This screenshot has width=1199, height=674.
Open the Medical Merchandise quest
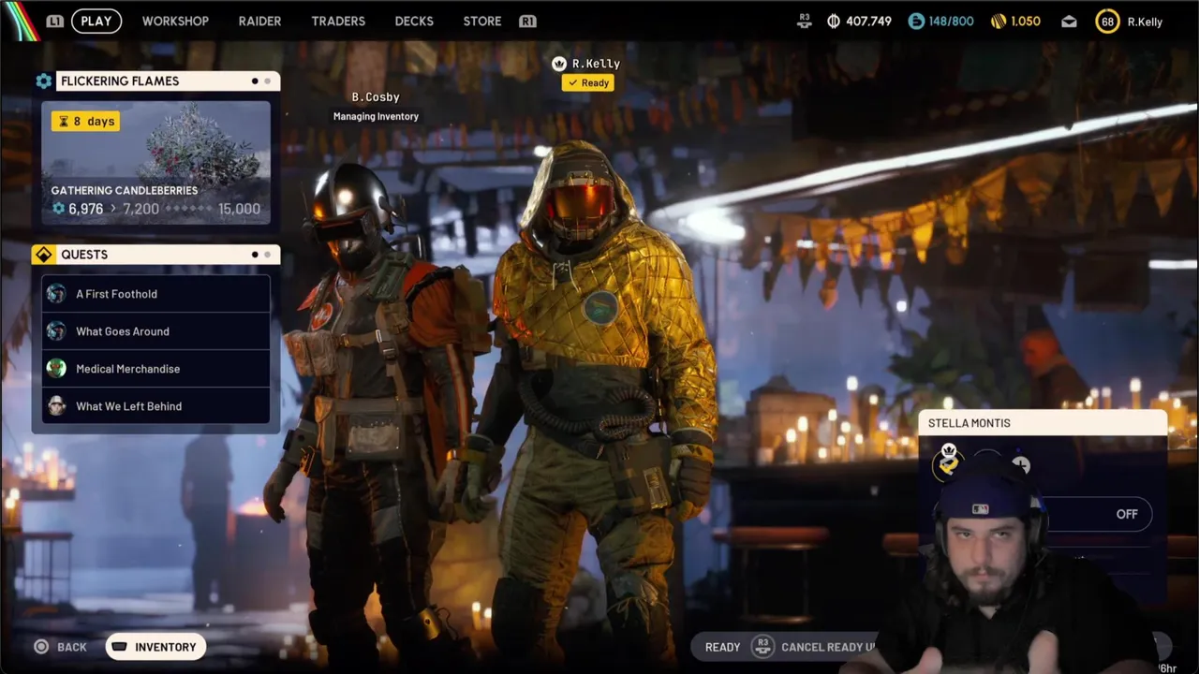click(x=155, y=369)
